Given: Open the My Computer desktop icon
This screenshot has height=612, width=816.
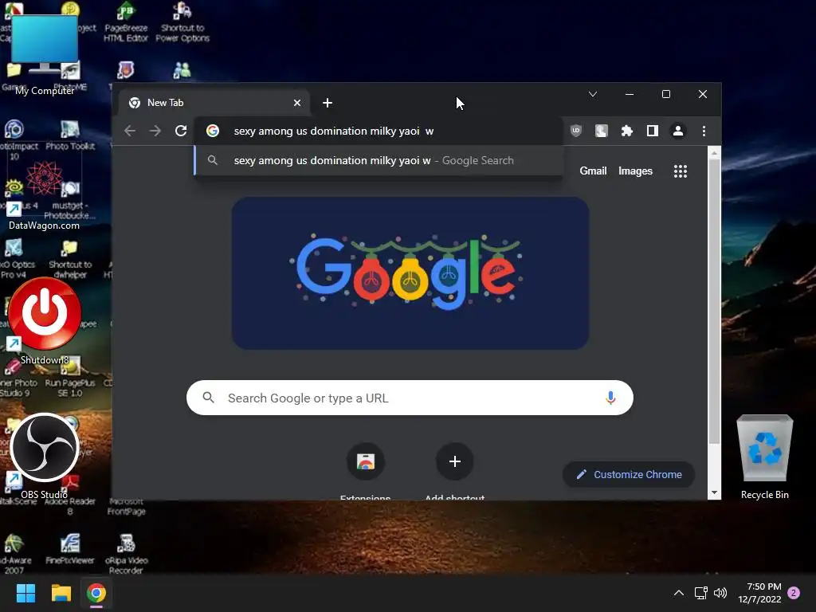Looking at the screenshot, I should (x=45, y=55).
